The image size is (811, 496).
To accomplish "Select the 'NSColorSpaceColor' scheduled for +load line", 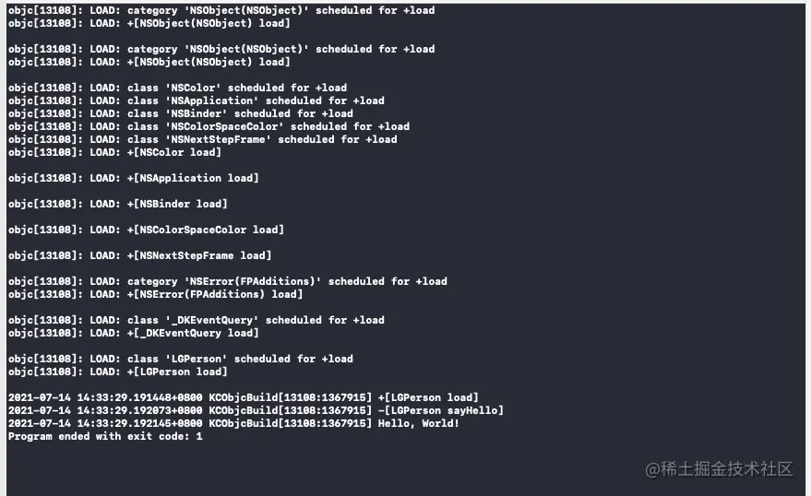I will [x=209, y=126].
